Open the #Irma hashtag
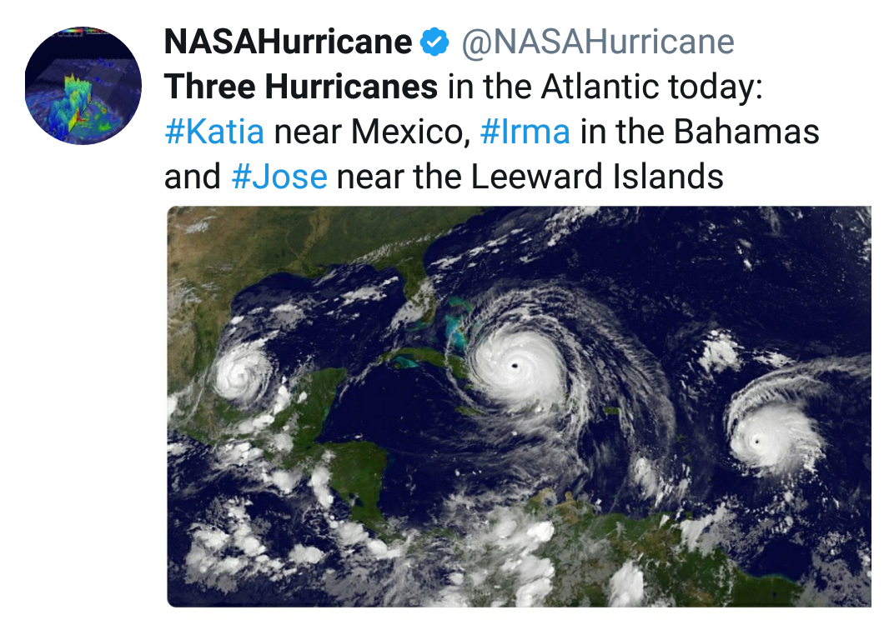 525,132
